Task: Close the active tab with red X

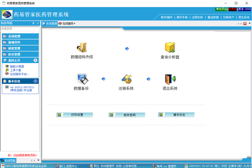Action: pyautogui.click(x=245, y=24)
